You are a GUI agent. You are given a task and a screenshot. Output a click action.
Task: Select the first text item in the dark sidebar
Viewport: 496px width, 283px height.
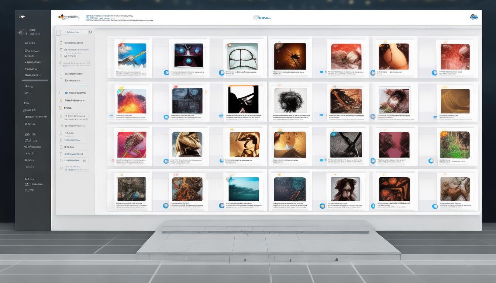coord(33,30)
